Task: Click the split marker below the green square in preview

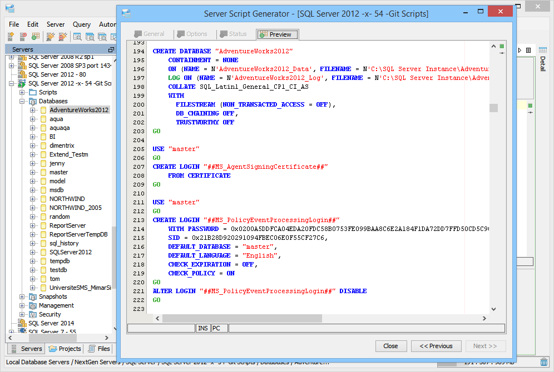Action: [502, 53]
